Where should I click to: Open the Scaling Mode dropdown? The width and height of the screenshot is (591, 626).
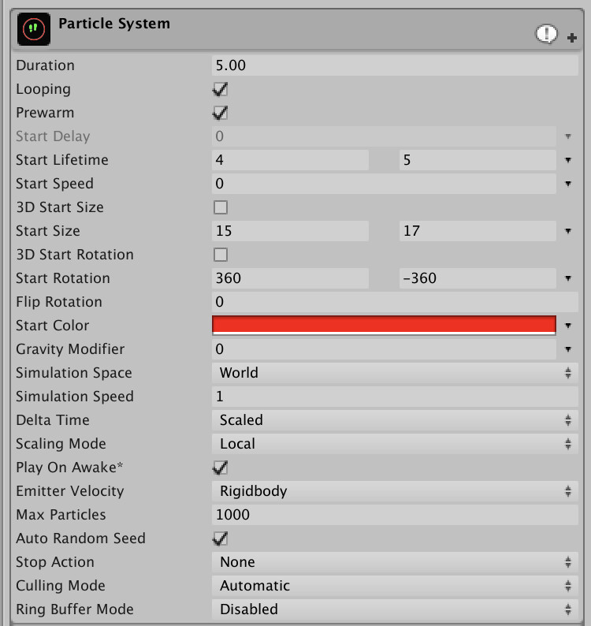coord(395,444)
